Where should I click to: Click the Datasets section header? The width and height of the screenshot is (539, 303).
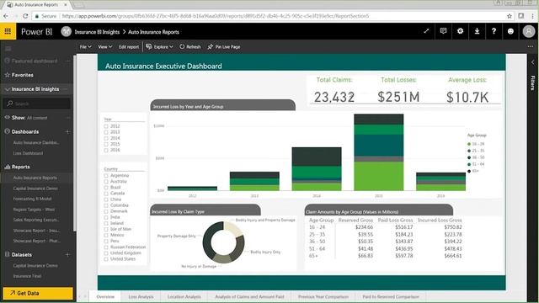pyautogui.click(x=22, y=254)
